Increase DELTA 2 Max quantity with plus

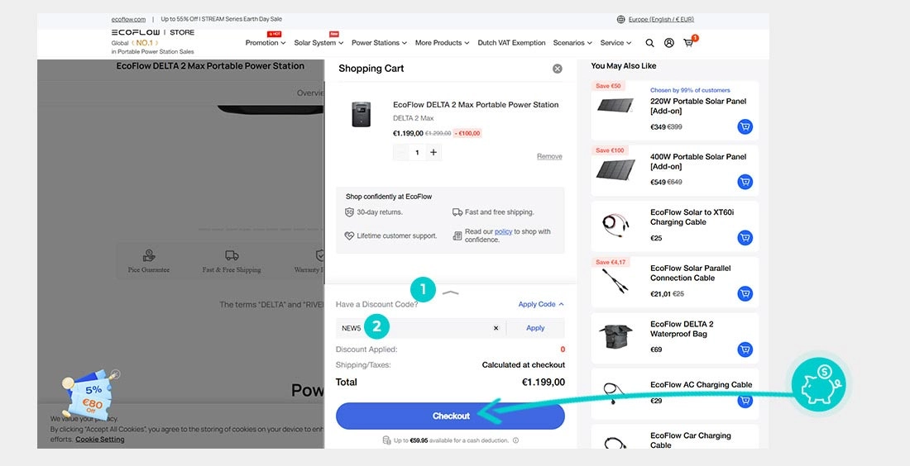433,152
